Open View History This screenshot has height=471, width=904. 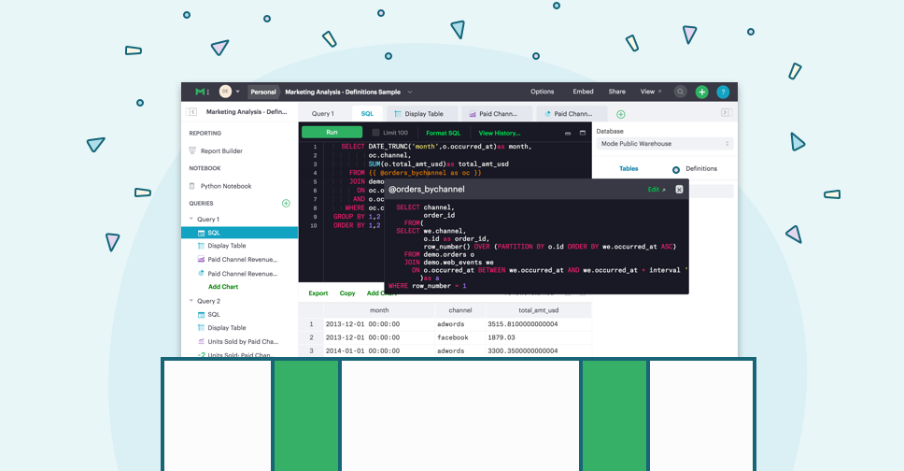pyautogui.click(x=500, y=133)
